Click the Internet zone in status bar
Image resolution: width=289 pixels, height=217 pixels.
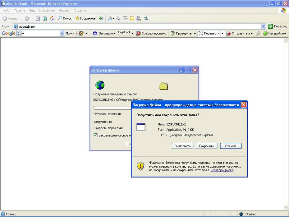pos(248,214)
